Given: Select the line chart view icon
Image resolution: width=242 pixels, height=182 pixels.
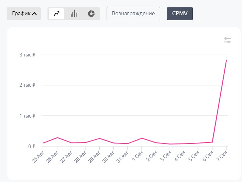Looking at the screenshot, I should [56, 14].
